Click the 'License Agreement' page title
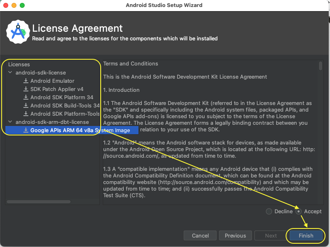Screen dimensions: 330x247 click(77, 28)
